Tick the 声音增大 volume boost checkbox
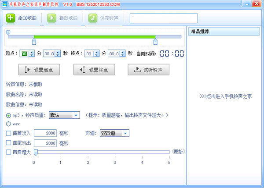This screenshot has height=188, width=264. [x=8, y=152]
